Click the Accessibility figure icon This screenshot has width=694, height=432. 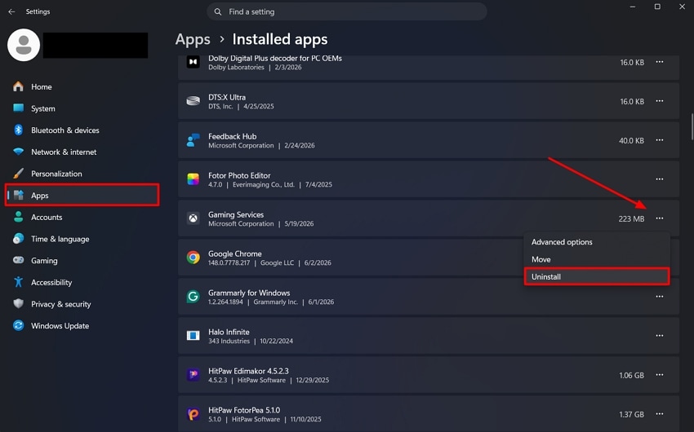(x=18, y=282)
